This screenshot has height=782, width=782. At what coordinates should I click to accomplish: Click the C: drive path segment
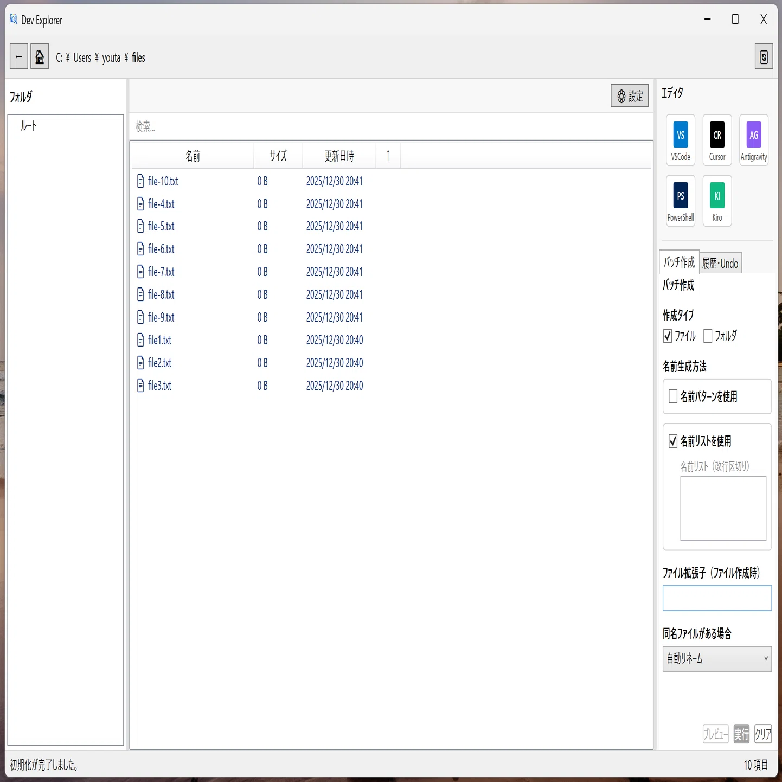(59, 57)
